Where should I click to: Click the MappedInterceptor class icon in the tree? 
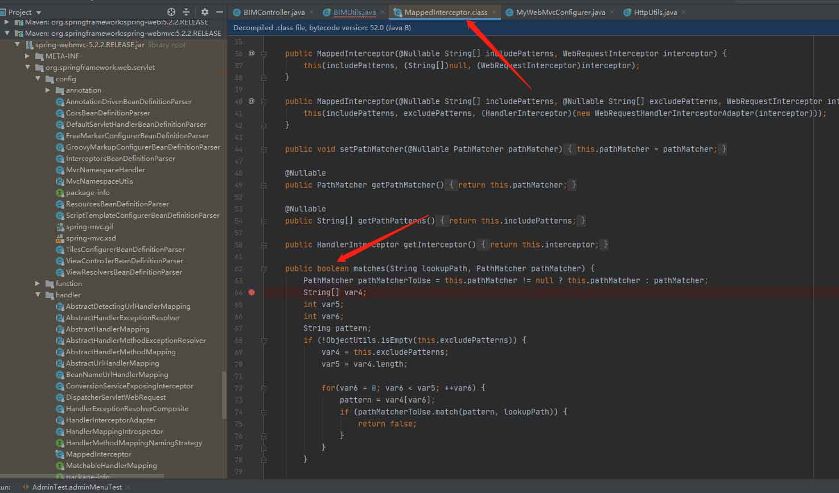point(60,454)
